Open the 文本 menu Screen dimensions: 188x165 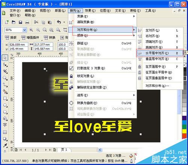(120, 11)
